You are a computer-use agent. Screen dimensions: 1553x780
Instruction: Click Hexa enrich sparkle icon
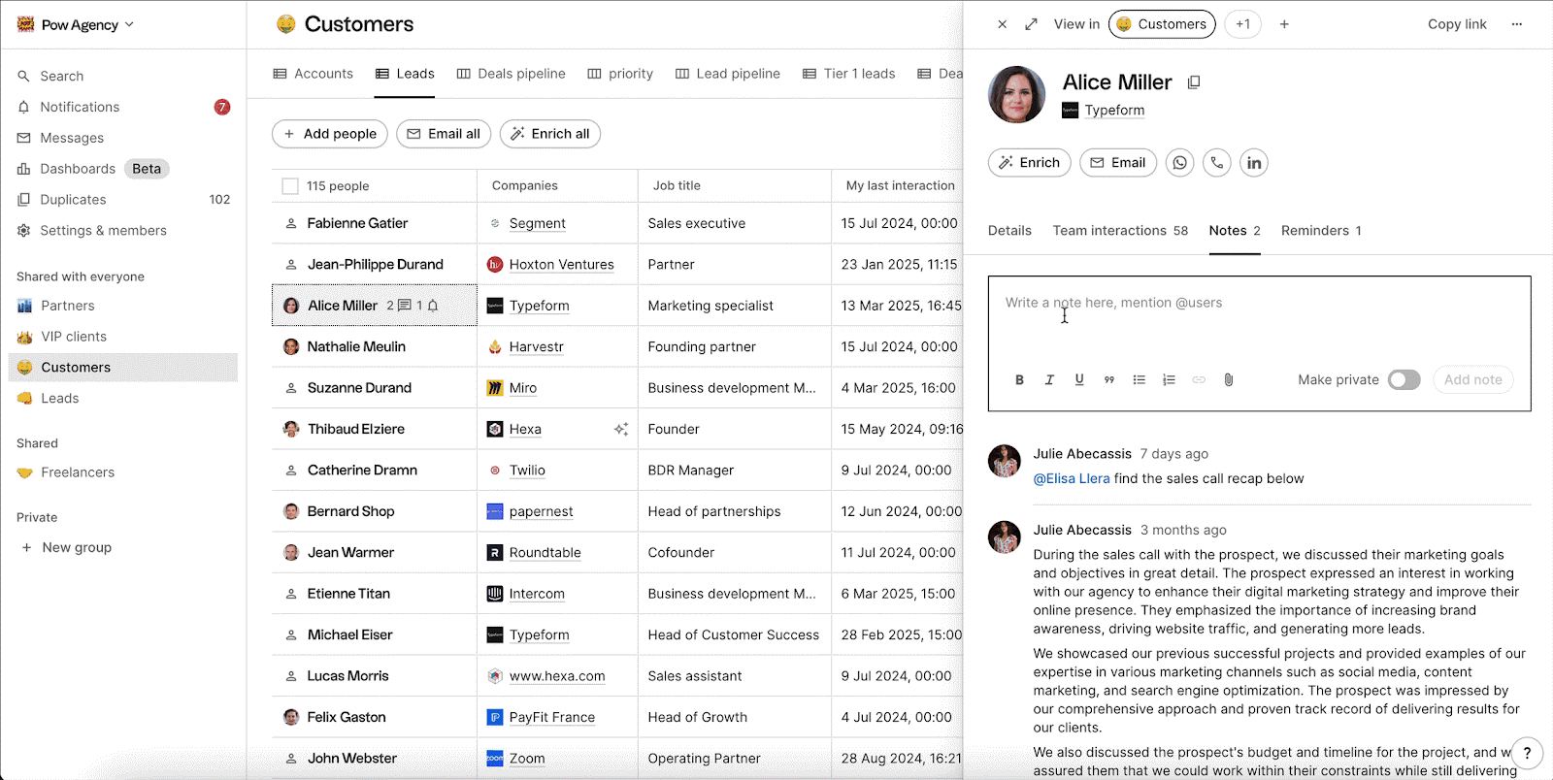(621, 429)
